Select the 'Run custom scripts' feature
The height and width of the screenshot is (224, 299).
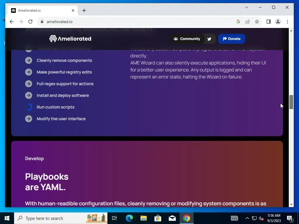(55, 107)
